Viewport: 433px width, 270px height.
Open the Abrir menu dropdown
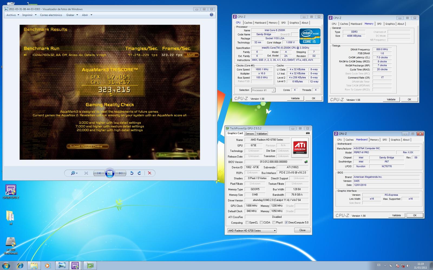tap(87, 15)
